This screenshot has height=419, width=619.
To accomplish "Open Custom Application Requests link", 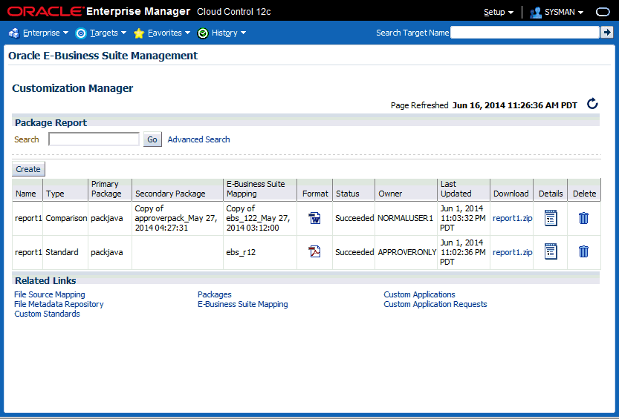I will 435,304.
